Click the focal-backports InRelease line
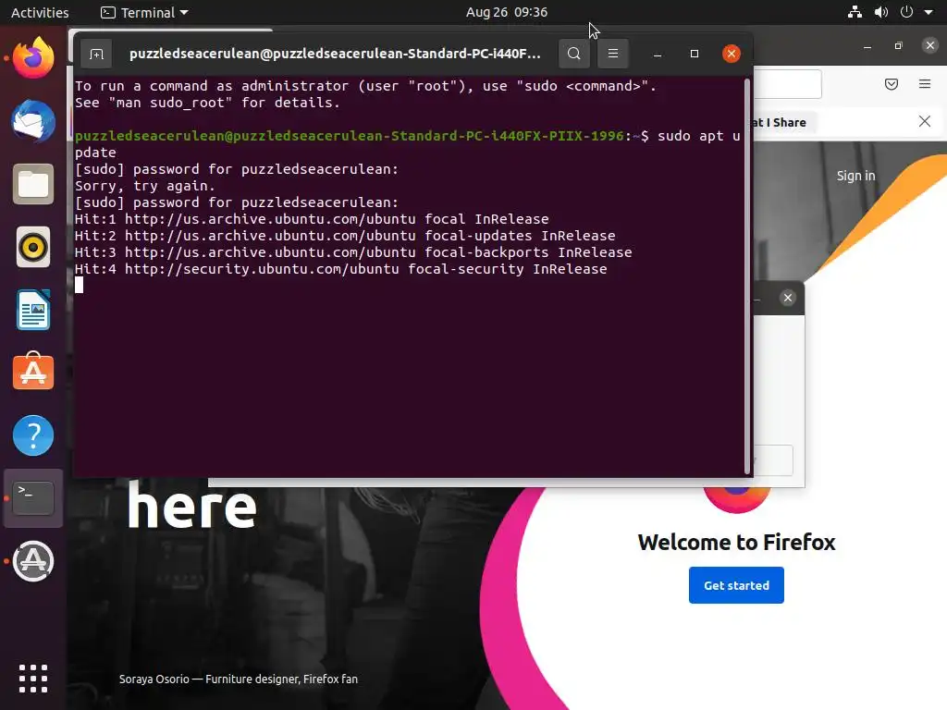Image resolution: width=947 pixels, height=710 pixels. (353, 252)
